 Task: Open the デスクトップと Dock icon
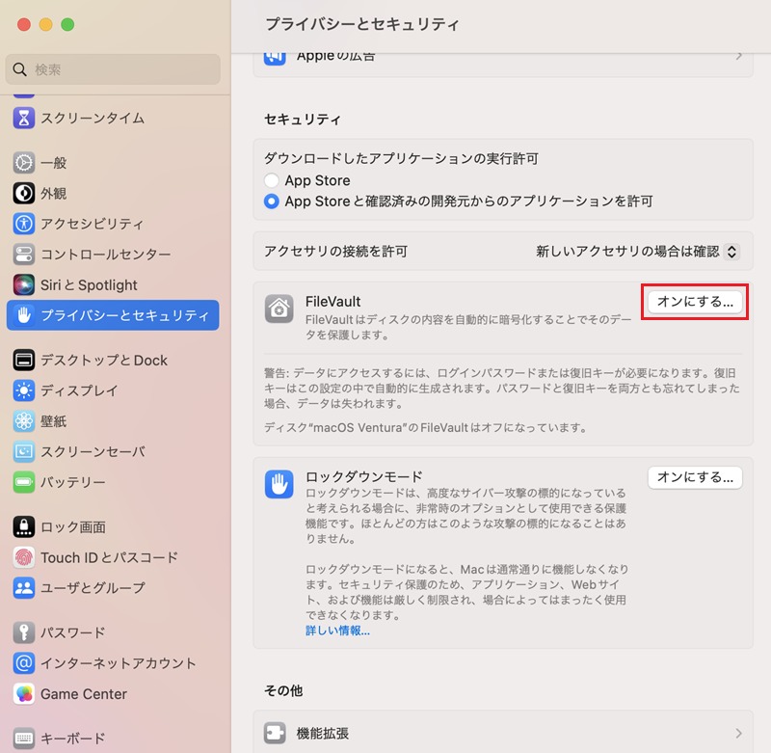click(23, 360)
